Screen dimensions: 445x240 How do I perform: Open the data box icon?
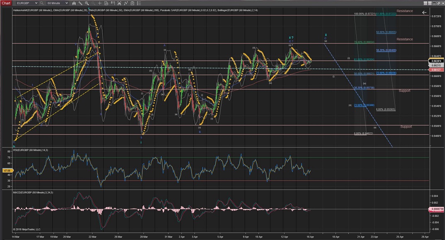click(x=106, y=3)
